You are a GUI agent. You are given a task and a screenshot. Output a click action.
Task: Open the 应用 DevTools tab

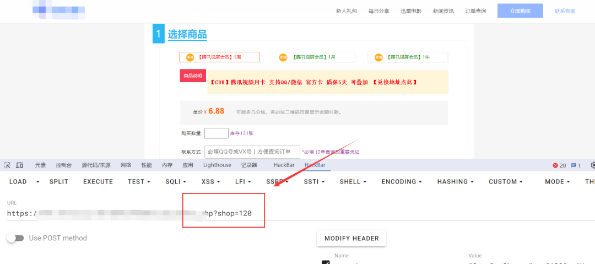187,165
